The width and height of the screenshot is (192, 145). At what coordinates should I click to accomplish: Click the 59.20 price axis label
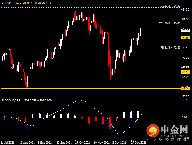point(186,96)
